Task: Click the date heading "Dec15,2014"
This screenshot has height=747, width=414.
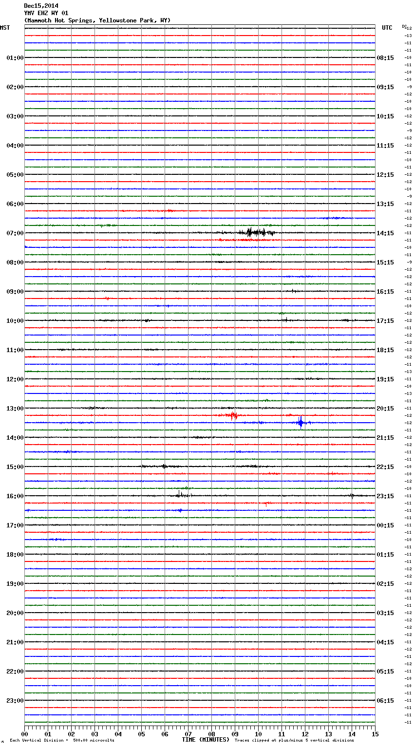Action: [41, 6]
